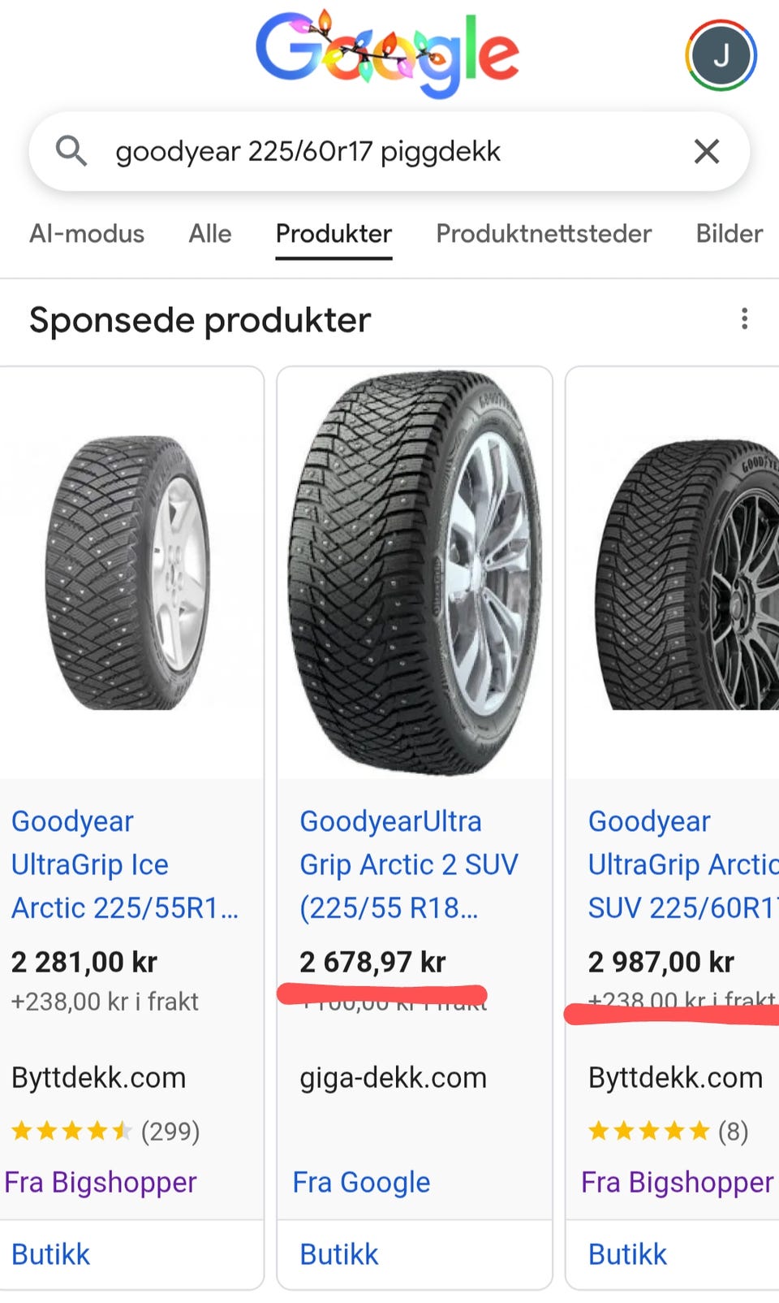This screenshot has width=779, height=1303.
Task: Click Butikk under first Byttdekk.com product
Action: pyautogui.click(x=50, y=1254)
